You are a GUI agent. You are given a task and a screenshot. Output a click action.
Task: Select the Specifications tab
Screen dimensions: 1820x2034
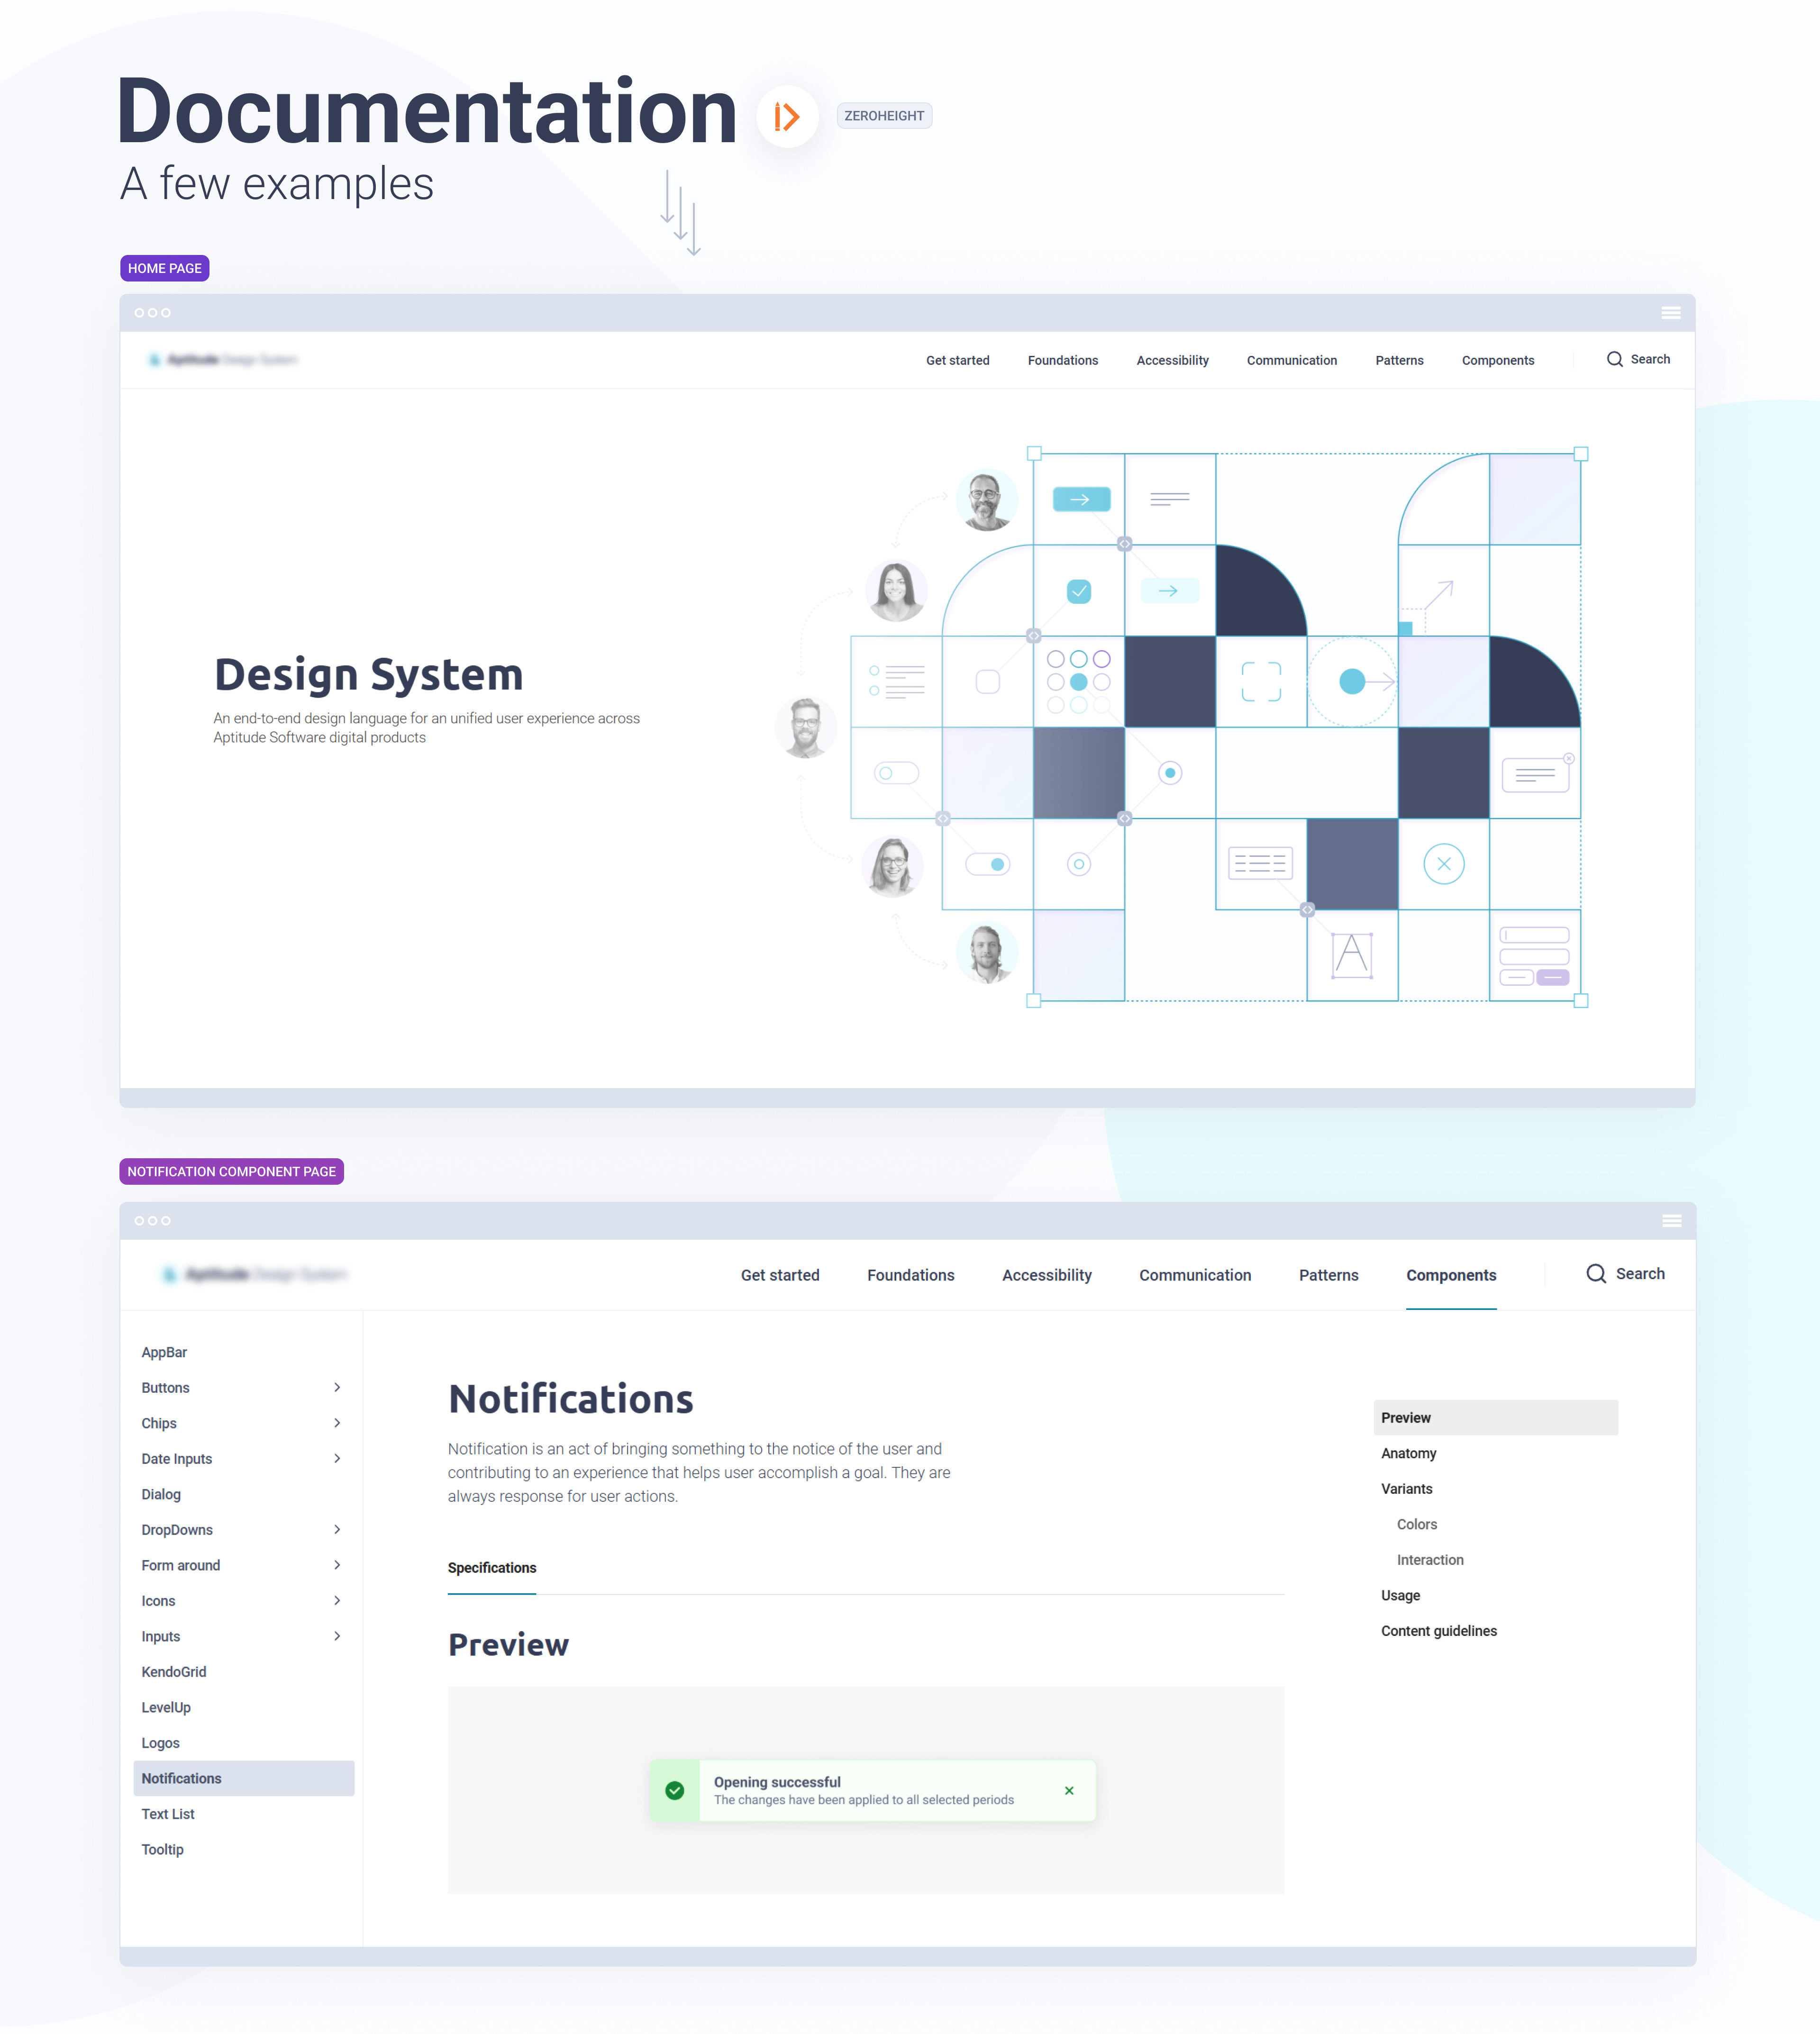pos(491,1567)
